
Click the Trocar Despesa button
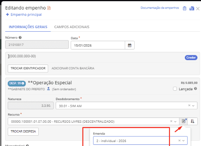[x=23, y=131]
